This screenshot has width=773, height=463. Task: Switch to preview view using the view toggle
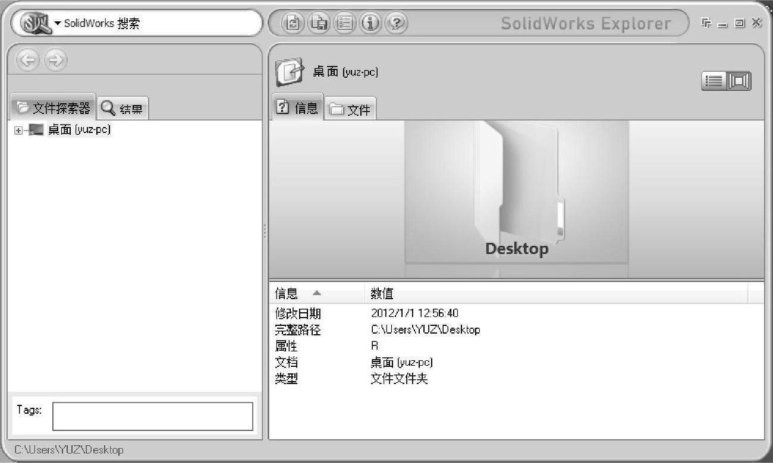click(740, 81)
